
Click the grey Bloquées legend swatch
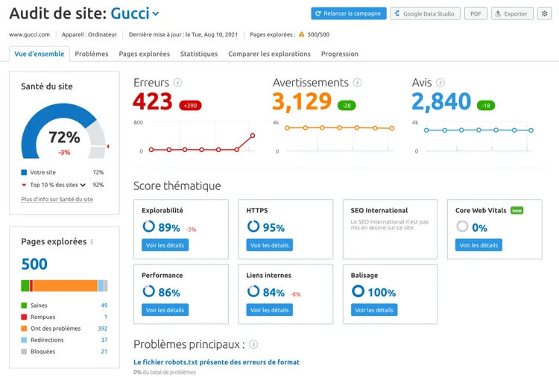pyautogui.click(x=24, y=352)
